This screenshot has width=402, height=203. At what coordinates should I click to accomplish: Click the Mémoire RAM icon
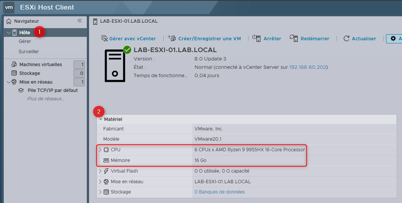point(106,160)
